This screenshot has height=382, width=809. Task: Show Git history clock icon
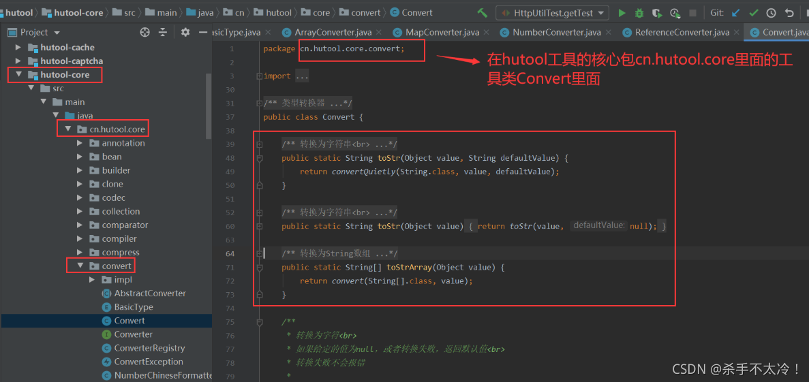772,13
